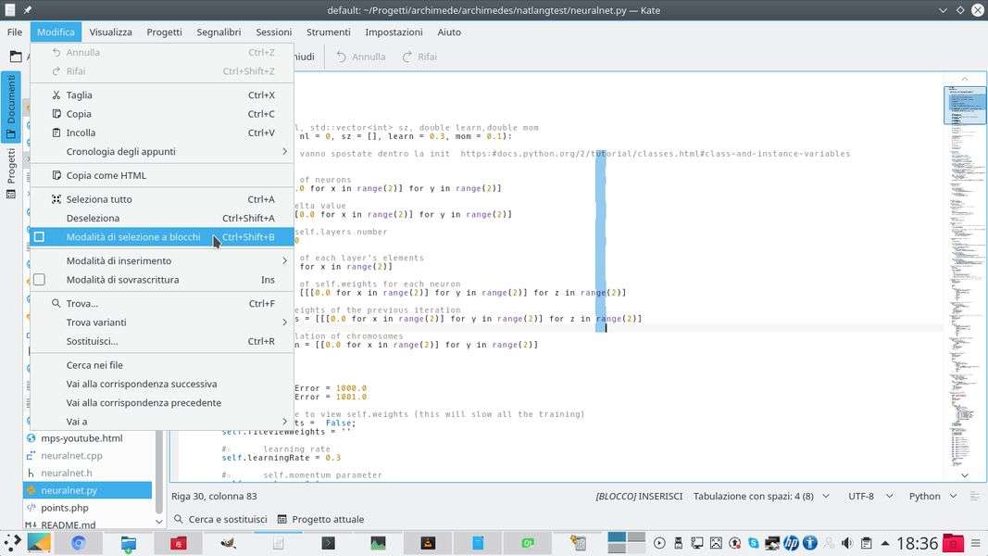Screen dimensions: 988x556
Task: Click the Copia menu entry icon
Action: pyautogui.click(x=56, y=114)
